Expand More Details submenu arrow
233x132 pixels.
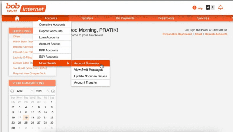pos(68,63)
